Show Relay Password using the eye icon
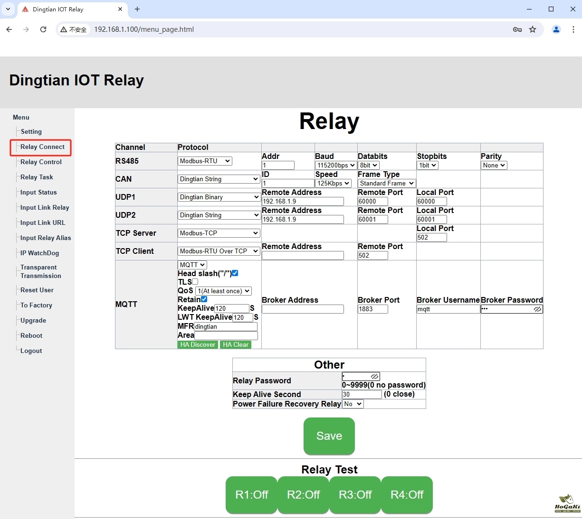This screenshot has width=582, height=519. tap(374, 377)
